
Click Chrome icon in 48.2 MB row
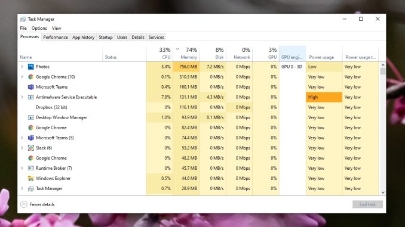30,158
